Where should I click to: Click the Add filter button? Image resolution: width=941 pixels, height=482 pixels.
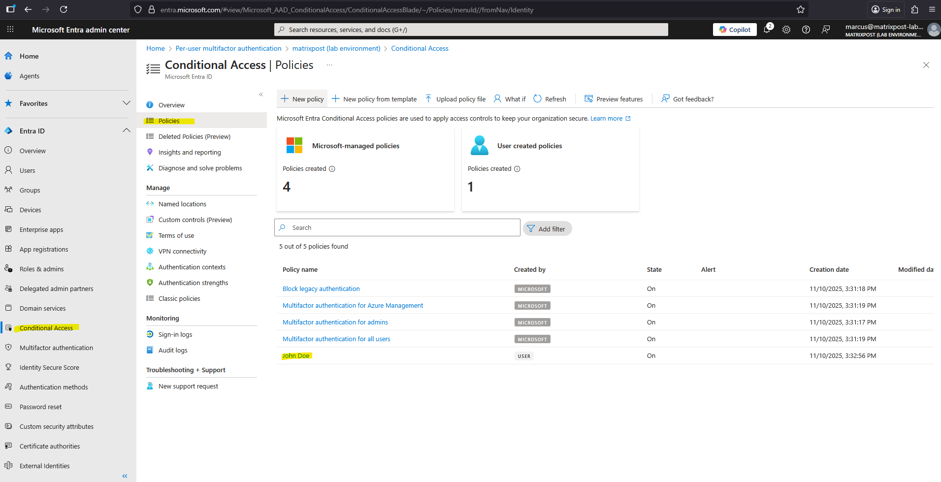point(547,229)
